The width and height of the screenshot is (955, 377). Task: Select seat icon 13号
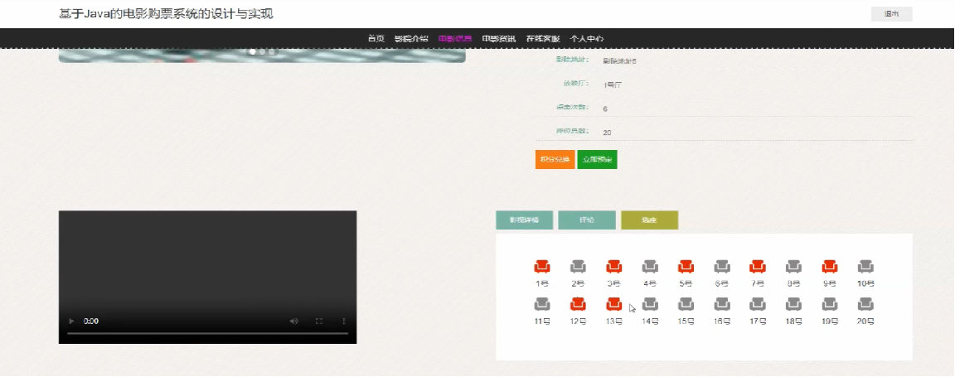[614, 303]
